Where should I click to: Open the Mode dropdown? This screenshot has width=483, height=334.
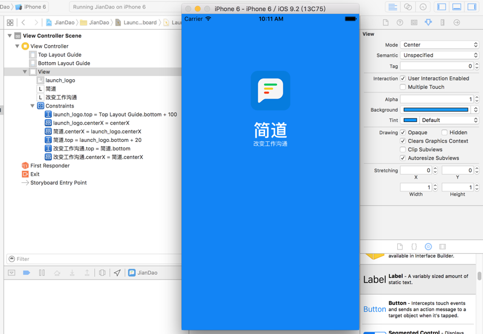point(440,45)
